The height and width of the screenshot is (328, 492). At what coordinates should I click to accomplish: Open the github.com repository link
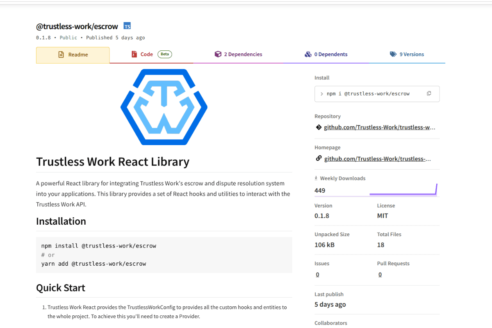click(x=379, y=127)
